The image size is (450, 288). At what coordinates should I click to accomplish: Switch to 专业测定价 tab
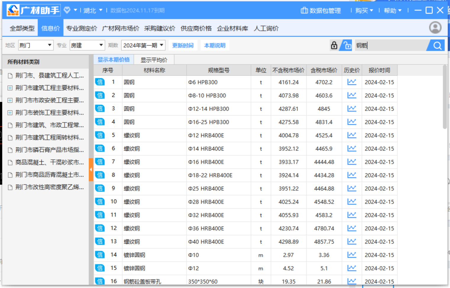coord(82,28)
